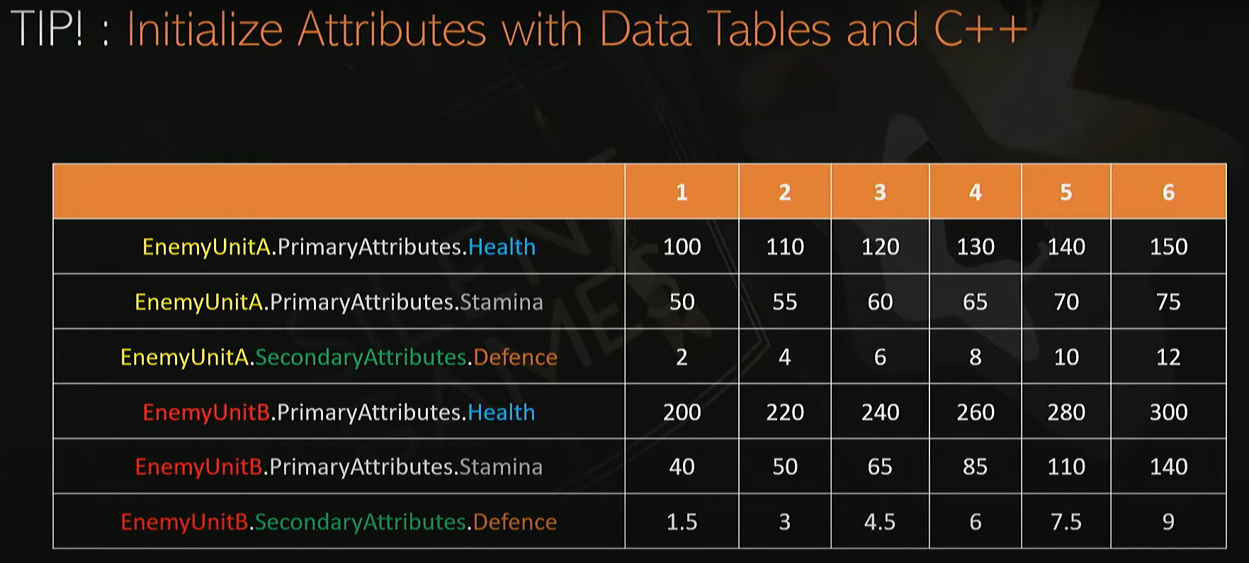Screen dimensions: 1249x563
Task: Click the slide title about initializing attributes
Action: pos(519,30)
